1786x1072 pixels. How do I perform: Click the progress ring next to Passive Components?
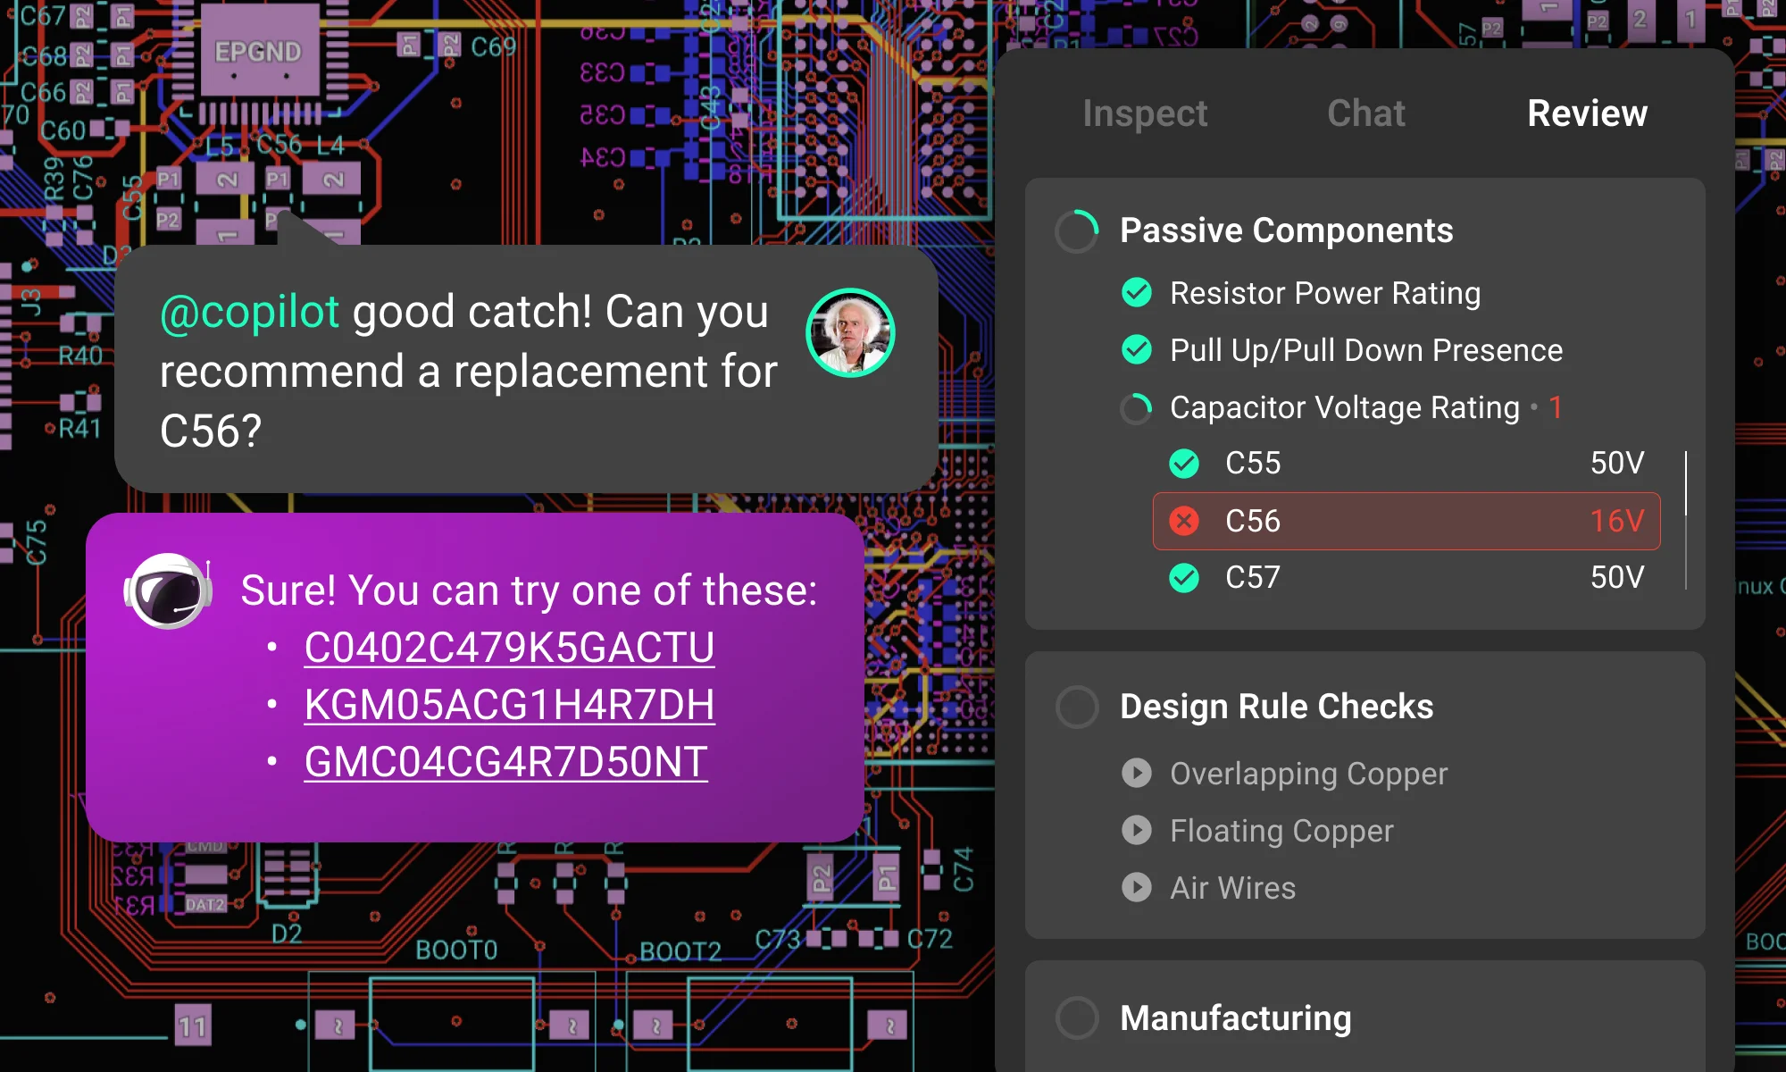coord(1076,230)
